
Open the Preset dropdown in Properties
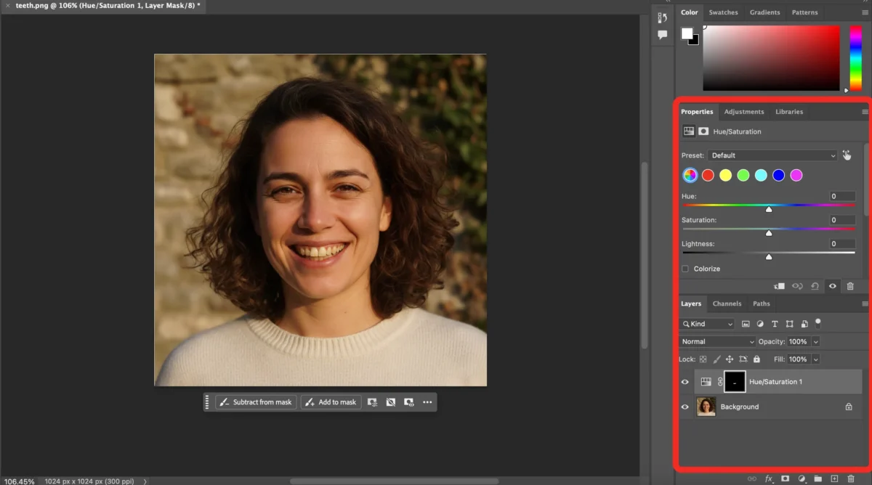coord(772,155)
